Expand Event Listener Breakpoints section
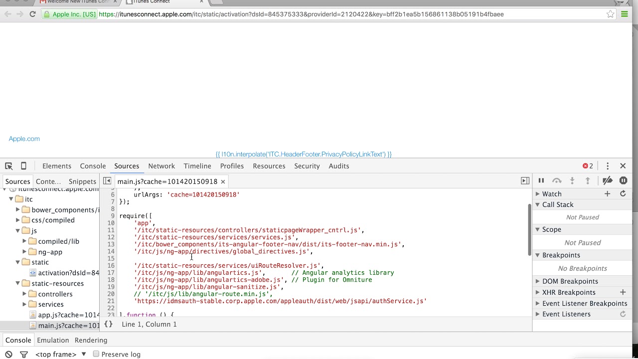 coord(537,303)
